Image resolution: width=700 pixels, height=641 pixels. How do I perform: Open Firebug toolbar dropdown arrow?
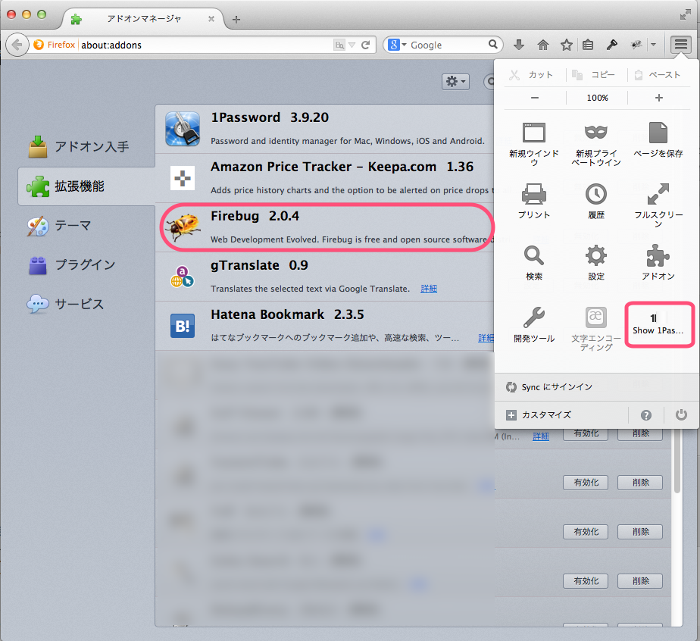653,45
